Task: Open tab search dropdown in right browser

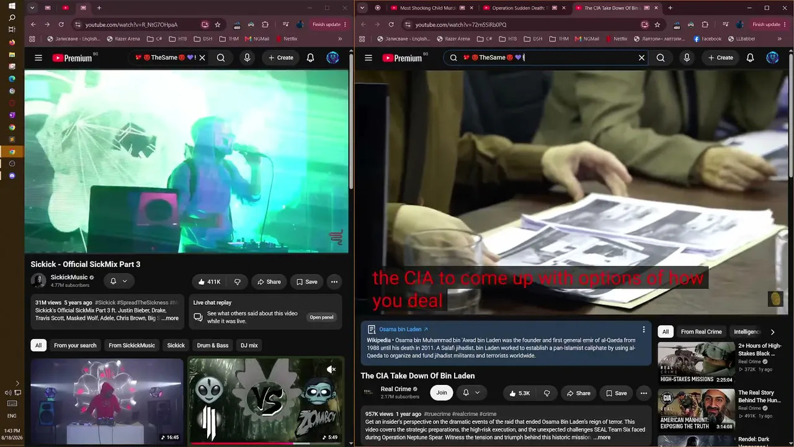Action: pyautogui.click(x=363, y=8)
